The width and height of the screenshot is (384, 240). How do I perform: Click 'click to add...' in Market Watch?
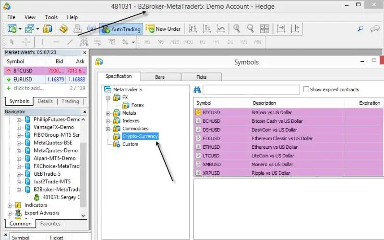[28, 88]
